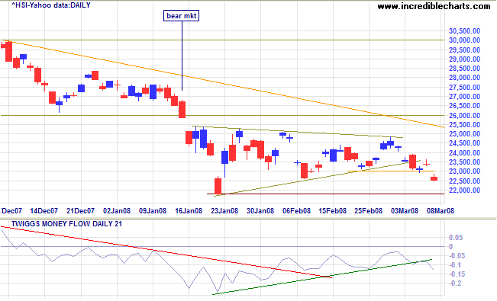Click the 06Feb08 date label
The width and height of the screenshot is (497, 301).
[x=296, y=211]
